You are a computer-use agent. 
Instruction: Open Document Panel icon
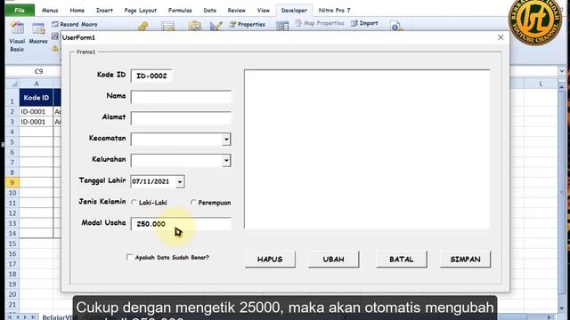click(x=395, y=26)
